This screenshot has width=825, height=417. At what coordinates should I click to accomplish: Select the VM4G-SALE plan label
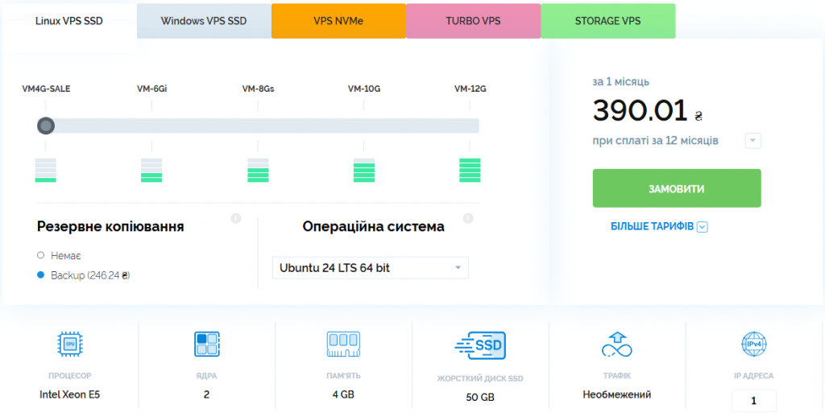click(46, 89)
